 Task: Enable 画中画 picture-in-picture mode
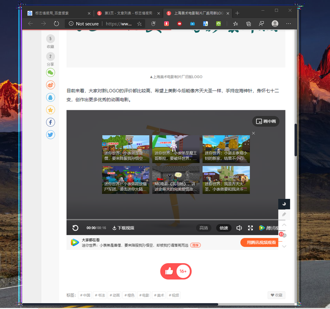click(x=266, y=121)
